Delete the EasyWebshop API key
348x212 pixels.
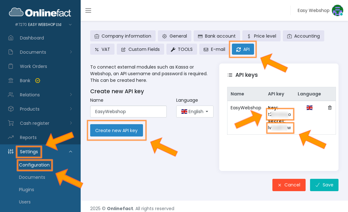click(x=330, y=108)
